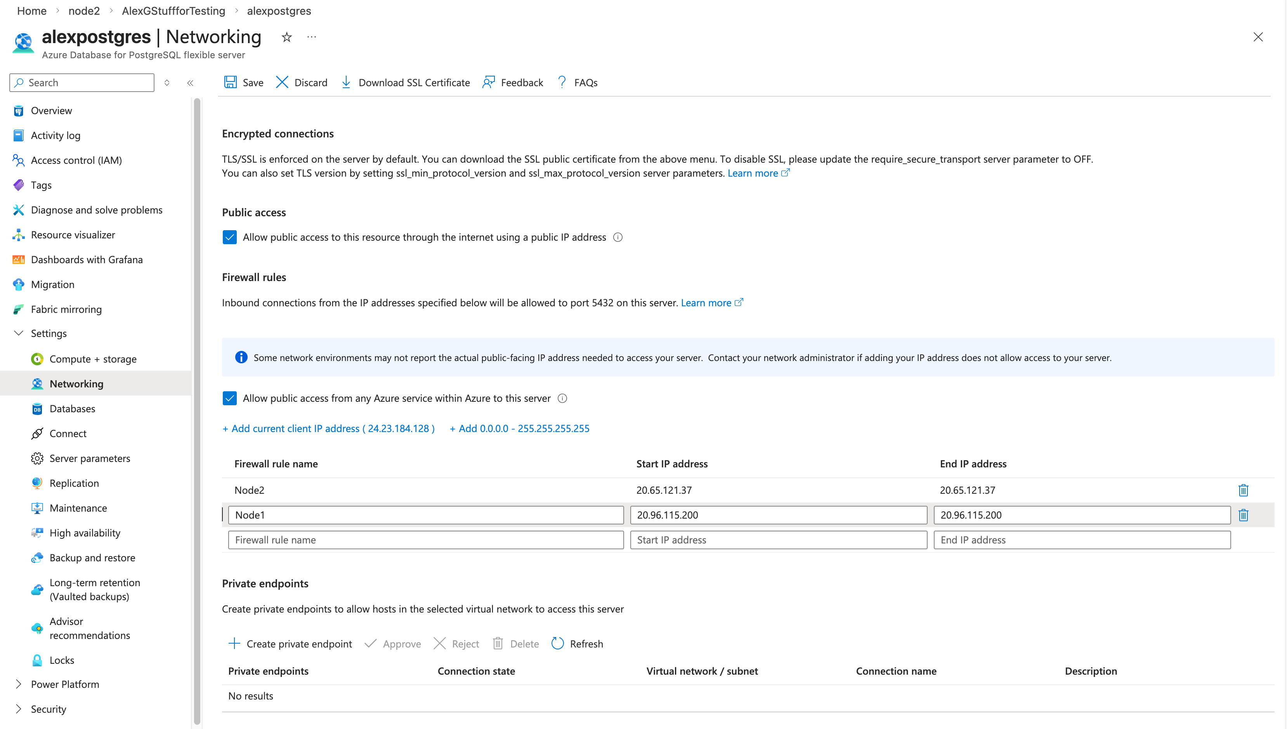Click the Replication globe icon
Viewport: 1287px width, 729px height.
point(37,483)
